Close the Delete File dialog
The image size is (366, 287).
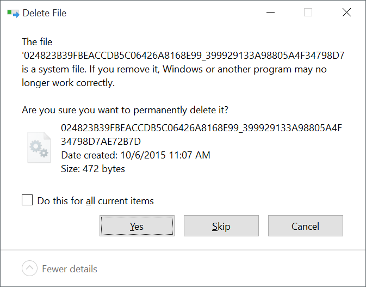(346, 13)
